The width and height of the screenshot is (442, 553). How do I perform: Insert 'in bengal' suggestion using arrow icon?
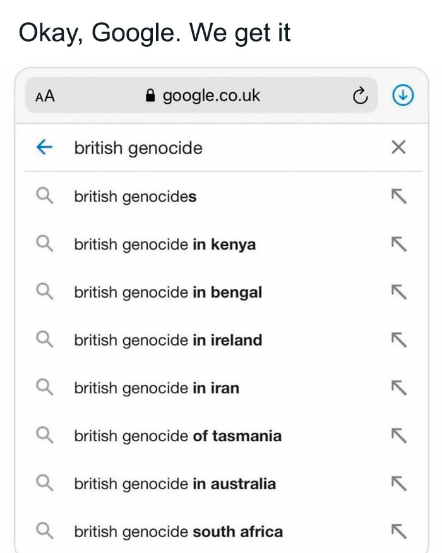(397, 293)
